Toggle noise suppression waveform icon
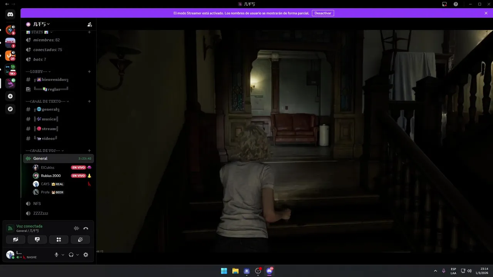Image resolution: width=493 pixels, height=277 pixels. [x=76, y=228]
